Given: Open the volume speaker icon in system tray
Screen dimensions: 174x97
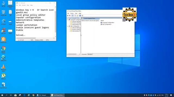Looking at the screenshot, I should [160, 95].
